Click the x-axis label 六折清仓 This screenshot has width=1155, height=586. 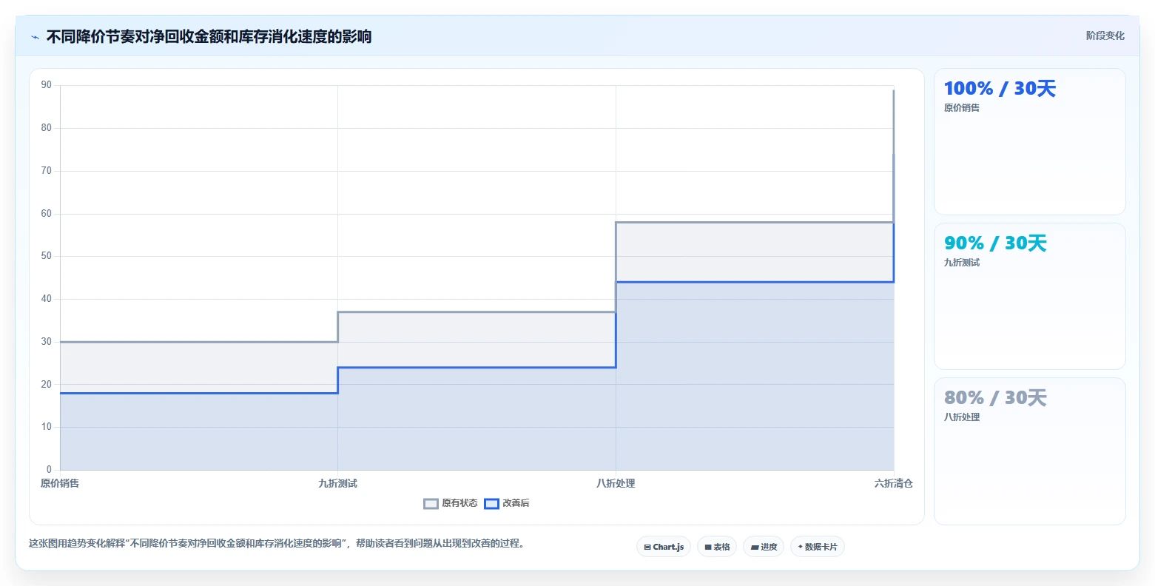coord(894,483)
